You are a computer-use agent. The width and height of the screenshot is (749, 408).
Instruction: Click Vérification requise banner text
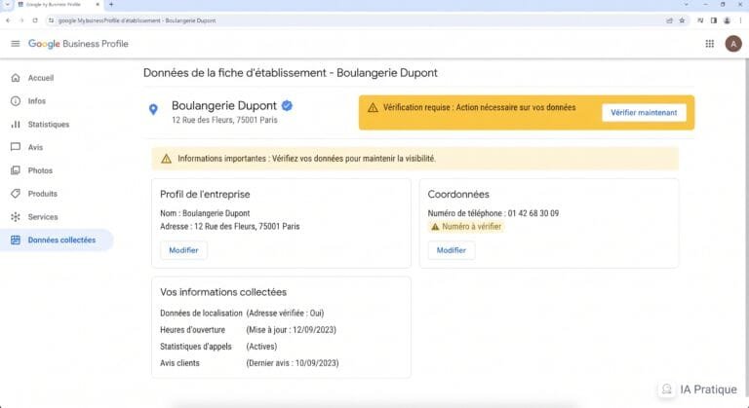click(479, 108)
